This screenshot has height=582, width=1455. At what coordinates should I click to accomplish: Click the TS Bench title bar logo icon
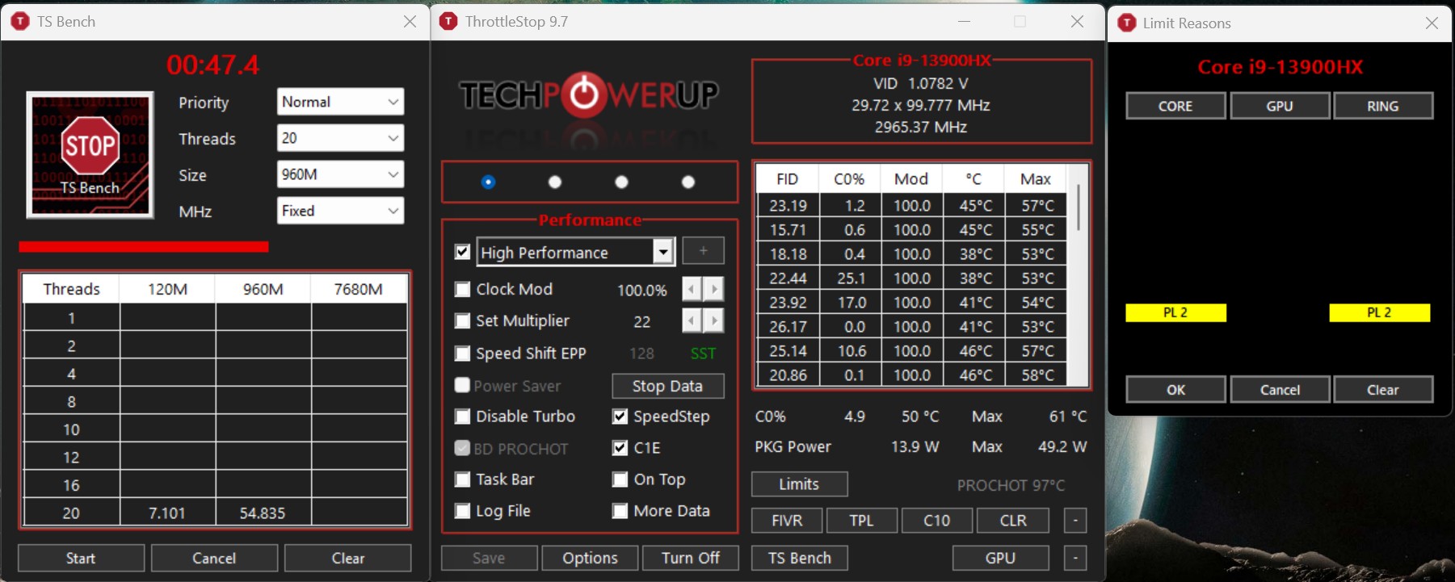[x=20, y=22]
